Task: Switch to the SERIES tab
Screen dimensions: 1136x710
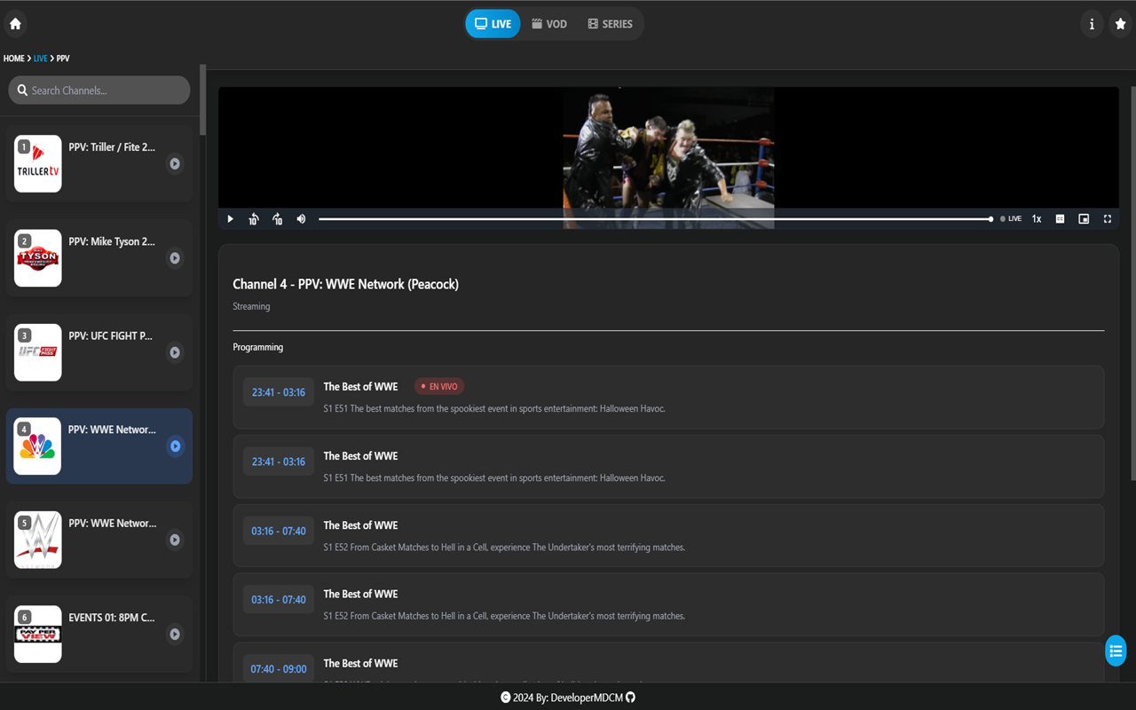Action: click(x=610, y=23)
